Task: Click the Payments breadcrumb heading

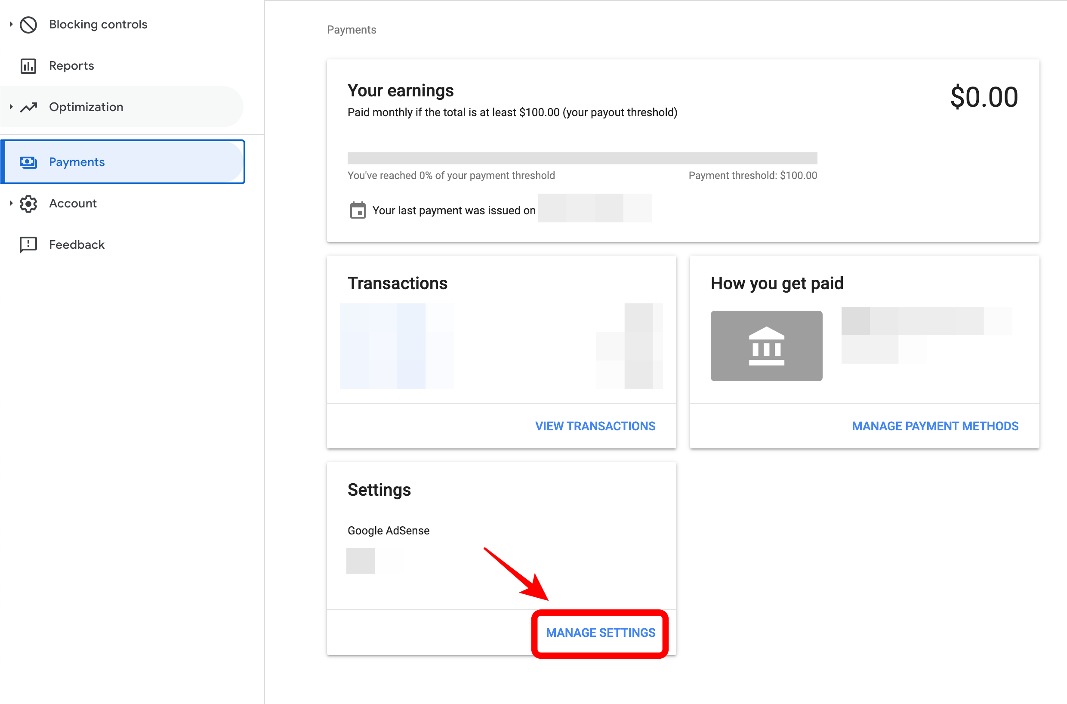Action: click(351, 30)
